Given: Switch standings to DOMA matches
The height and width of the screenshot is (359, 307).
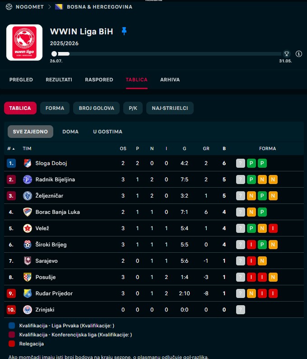Looking at the screenshot, I should coord(70,132).
